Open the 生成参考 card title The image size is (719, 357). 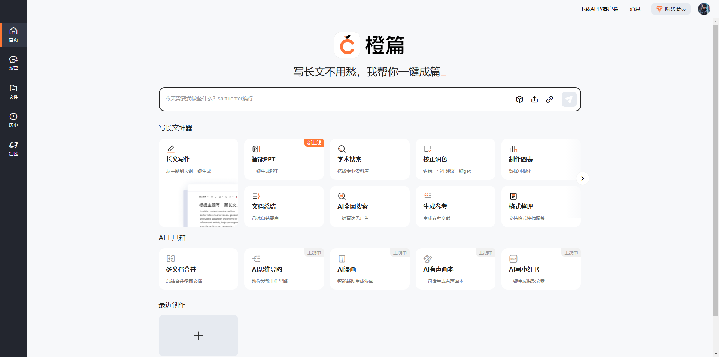click(435, 206)
